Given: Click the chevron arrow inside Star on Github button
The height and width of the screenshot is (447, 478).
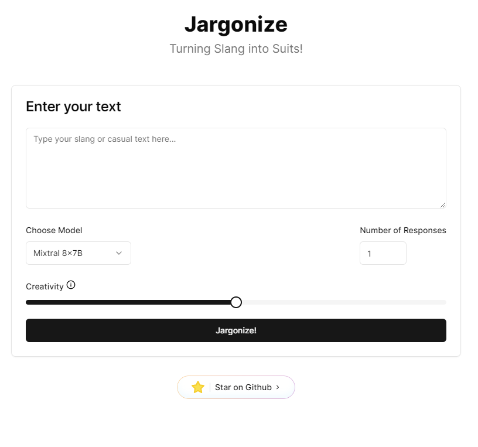Looking at the screenshot, I should [278, 387].
